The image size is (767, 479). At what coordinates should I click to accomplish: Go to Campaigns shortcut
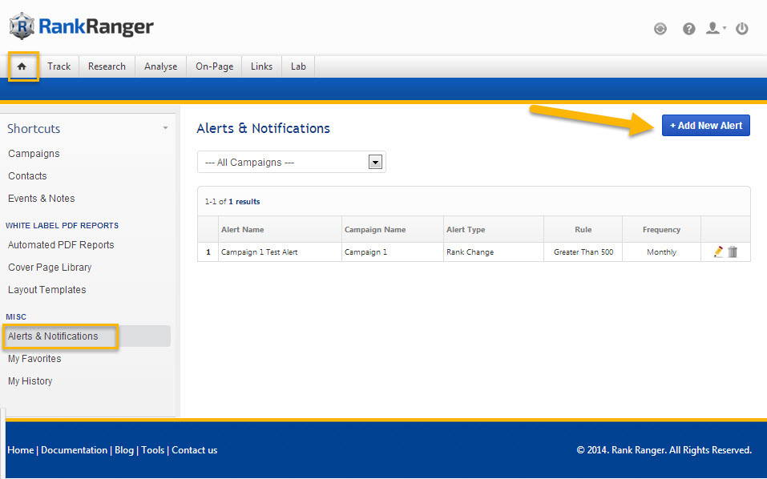coord(34,154)
